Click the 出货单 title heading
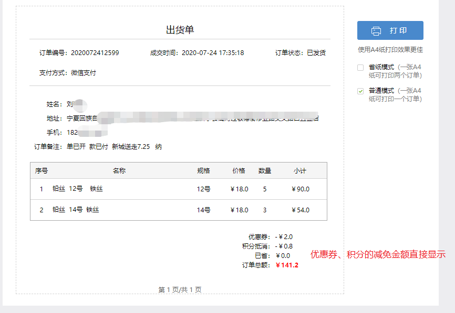Screen dimensions: 455x313 (x=180, y=30)
